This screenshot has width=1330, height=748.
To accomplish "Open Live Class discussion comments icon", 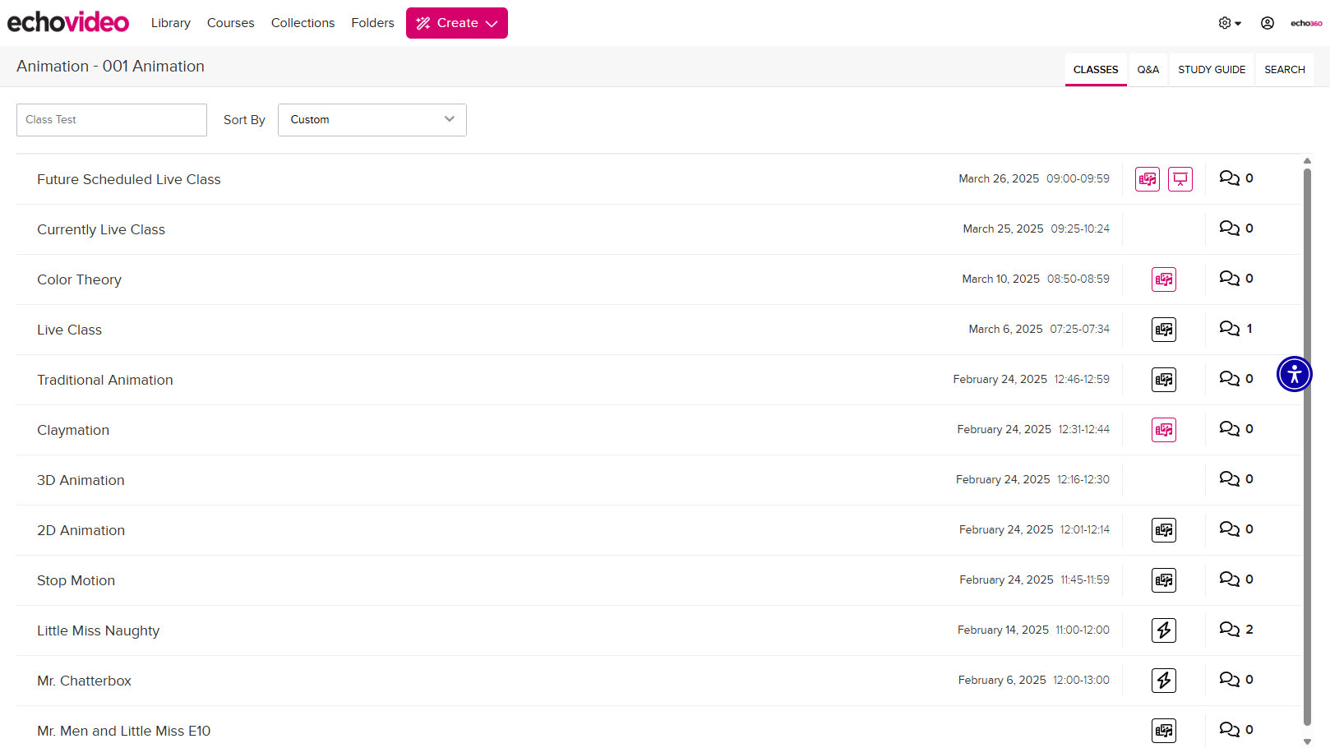I will point(1229,329).
